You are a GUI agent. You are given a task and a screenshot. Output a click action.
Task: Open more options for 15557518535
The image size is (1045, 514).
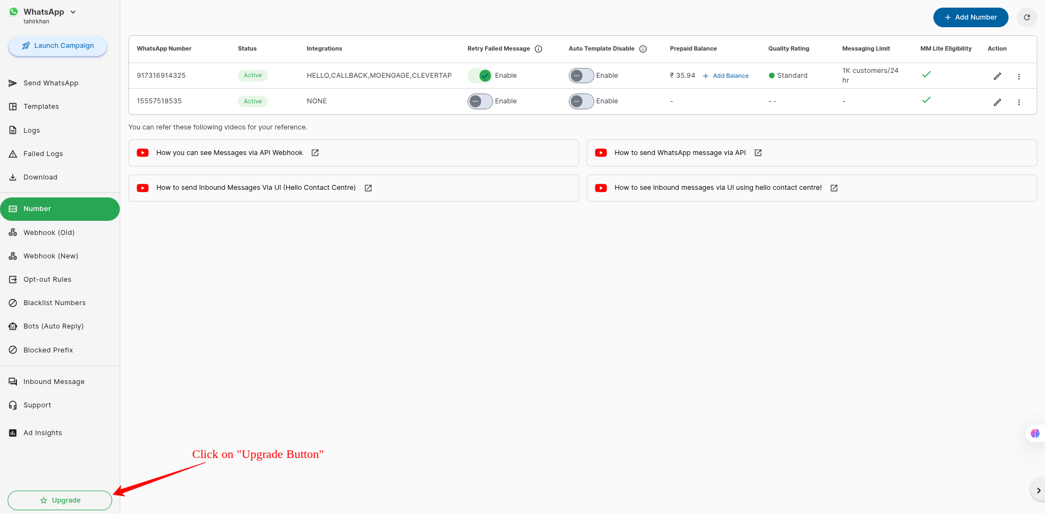(x=1019, y=102)
